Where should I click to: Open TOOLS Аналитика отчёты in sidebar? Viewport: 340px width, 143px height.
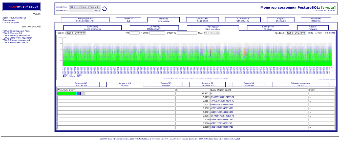(15, 42)
